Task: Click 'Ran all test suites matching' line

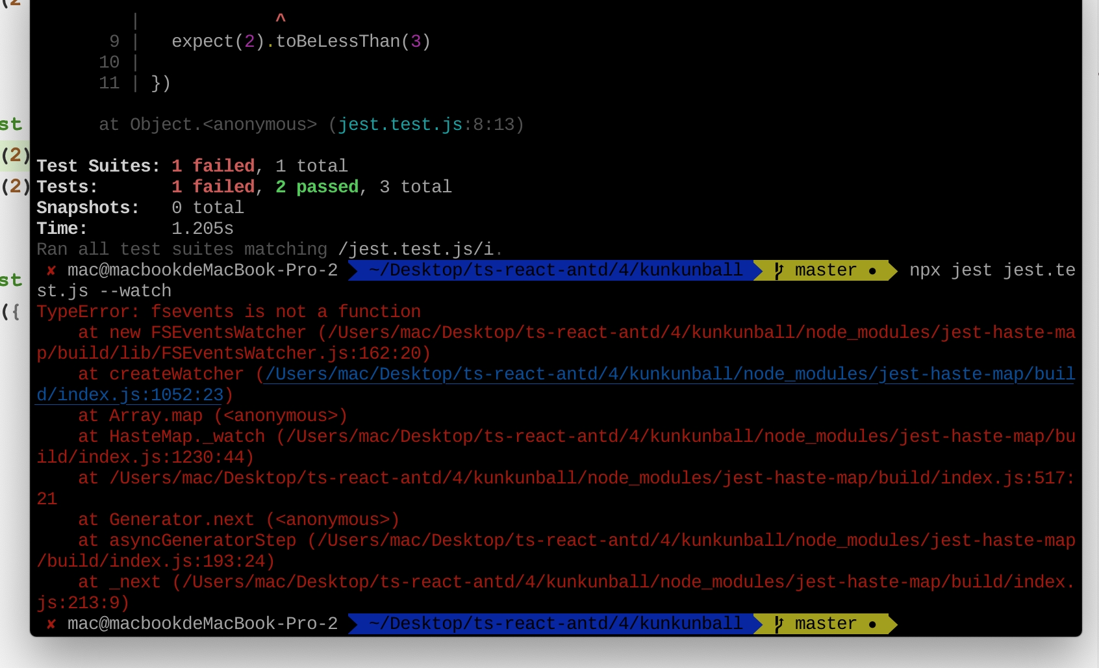Action: (270, 250)
